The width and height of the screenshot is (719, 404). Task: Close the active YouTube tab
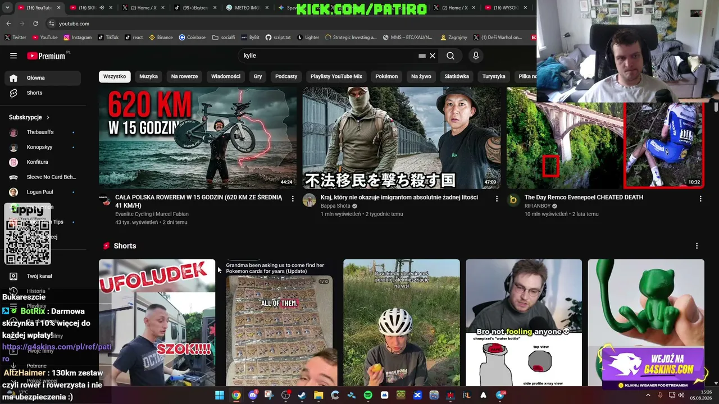coord(60,8)
